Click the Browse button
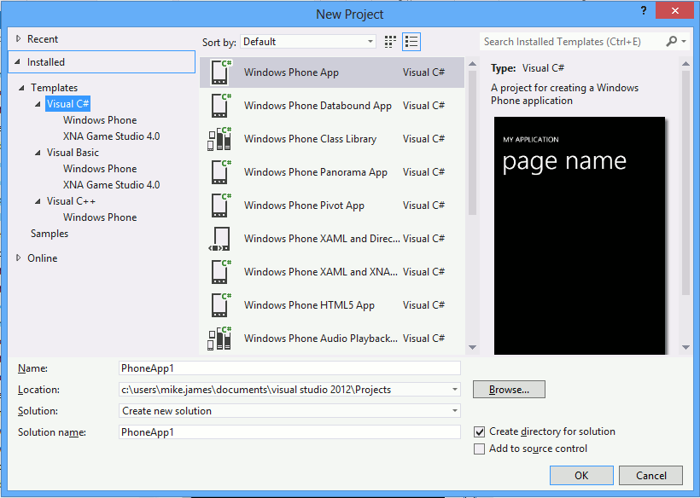 tap(509, 389)
